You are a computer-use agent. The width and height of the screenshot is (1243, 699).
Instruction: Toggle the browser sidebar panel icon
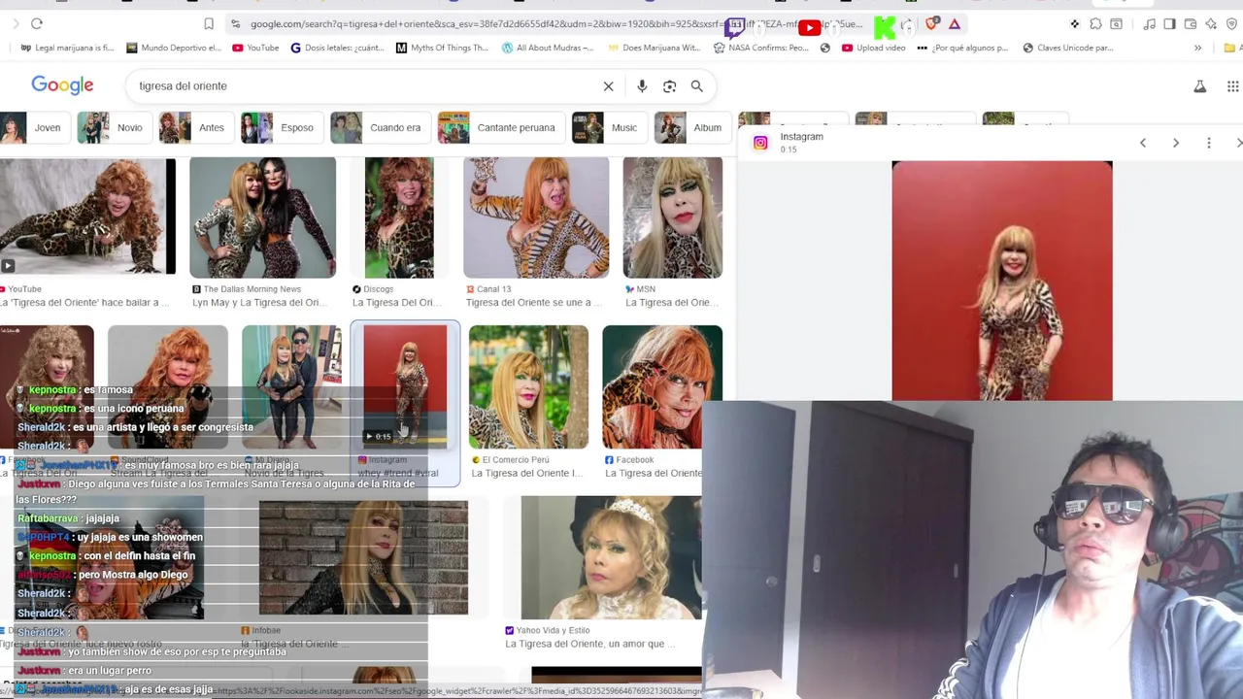[1169, 23]
